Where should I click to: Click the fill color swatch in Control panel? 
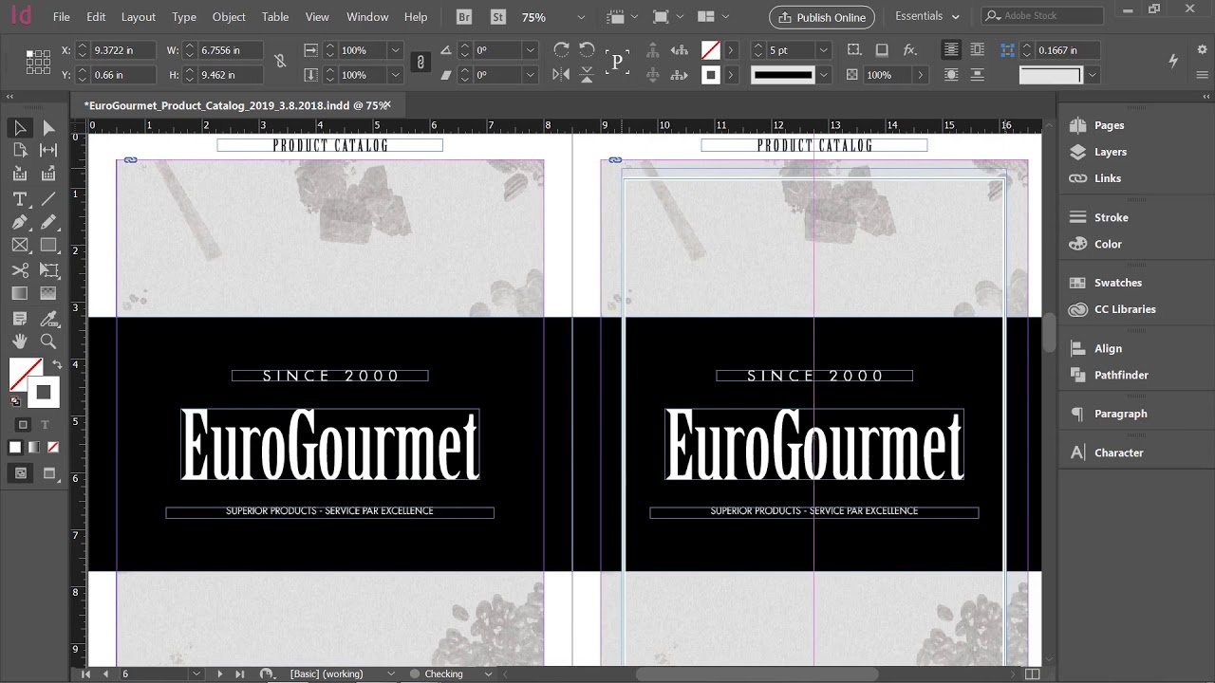pyautogui.click(x=710, y=50)
